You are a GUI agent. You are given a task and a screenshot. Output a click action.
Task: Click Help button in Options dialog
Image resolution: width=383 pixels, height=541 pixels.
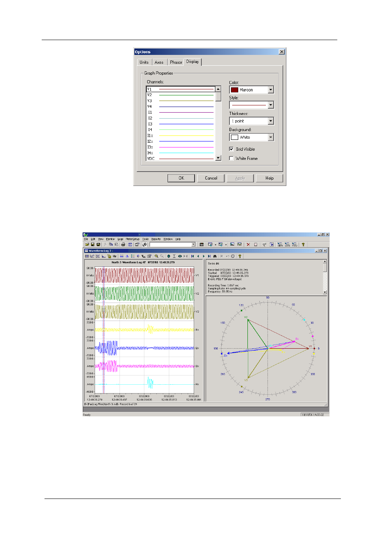coord(270,178)
